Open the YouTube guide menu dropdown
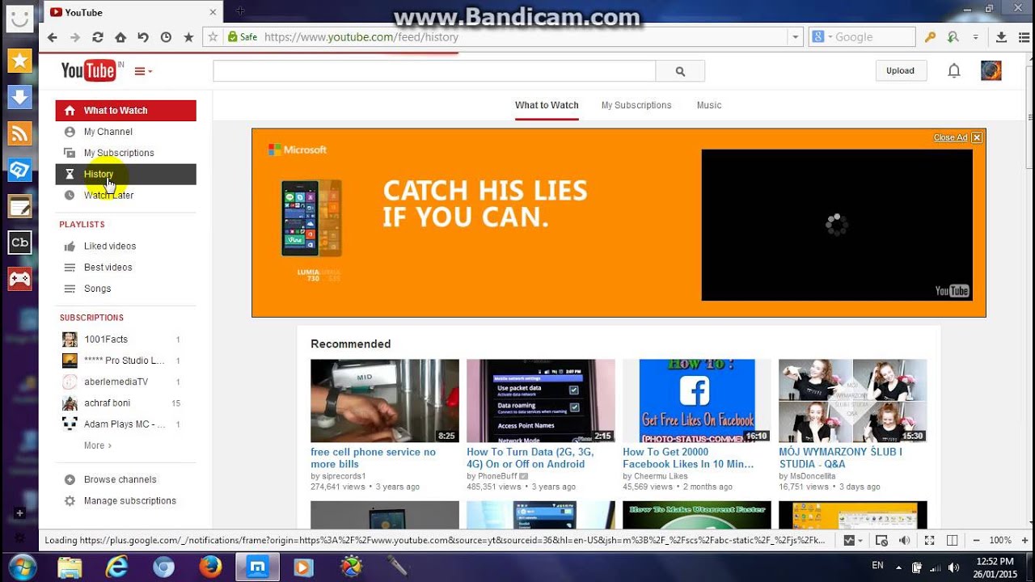 (x=143, y=71)
